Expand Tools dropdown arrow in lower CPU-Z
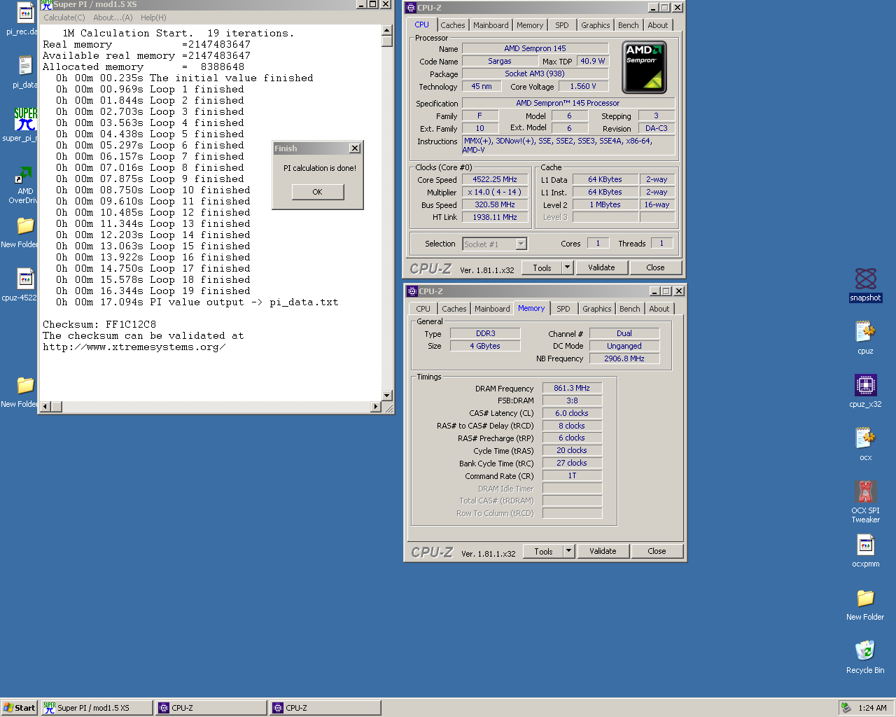Image resolution: width=896 pixels, height=717 pixels. [x=569, y=551]
